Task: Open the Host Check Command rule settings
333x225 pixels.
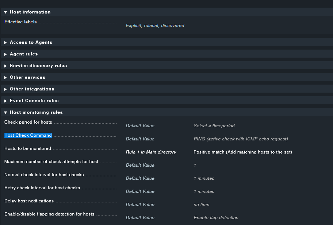Action: tap(28, 135)
